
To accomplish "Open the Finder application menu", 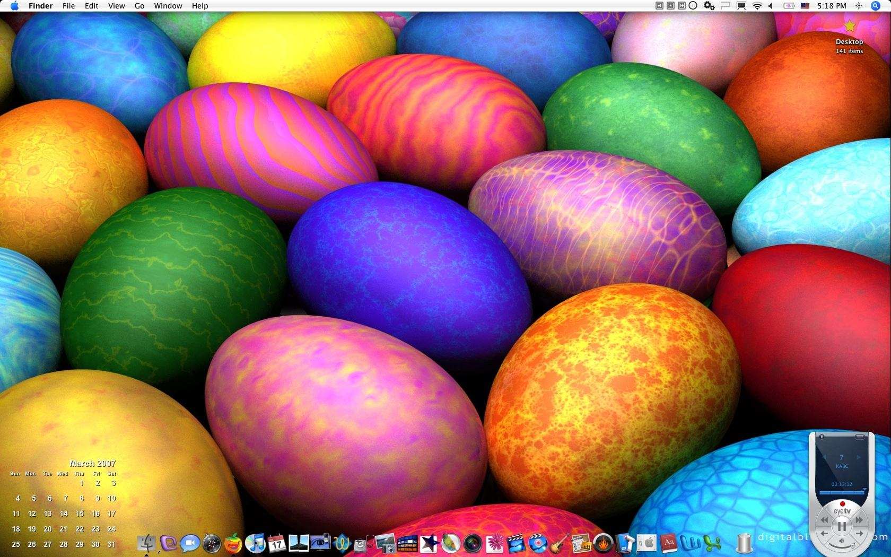I will coord(41,6).
